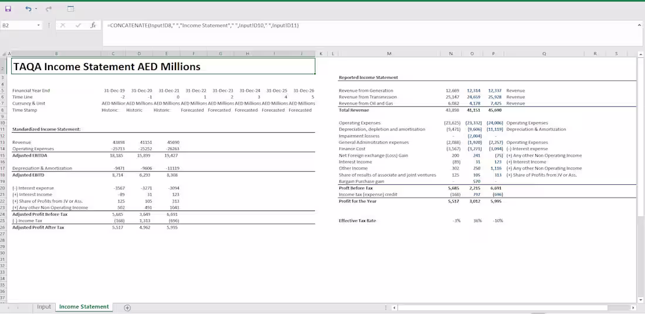Redo the last undone action

pyautogui.click(x=49, y=9)
